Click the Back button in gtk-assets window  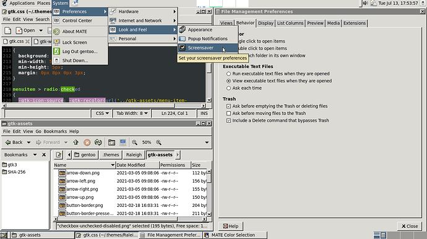14,143
